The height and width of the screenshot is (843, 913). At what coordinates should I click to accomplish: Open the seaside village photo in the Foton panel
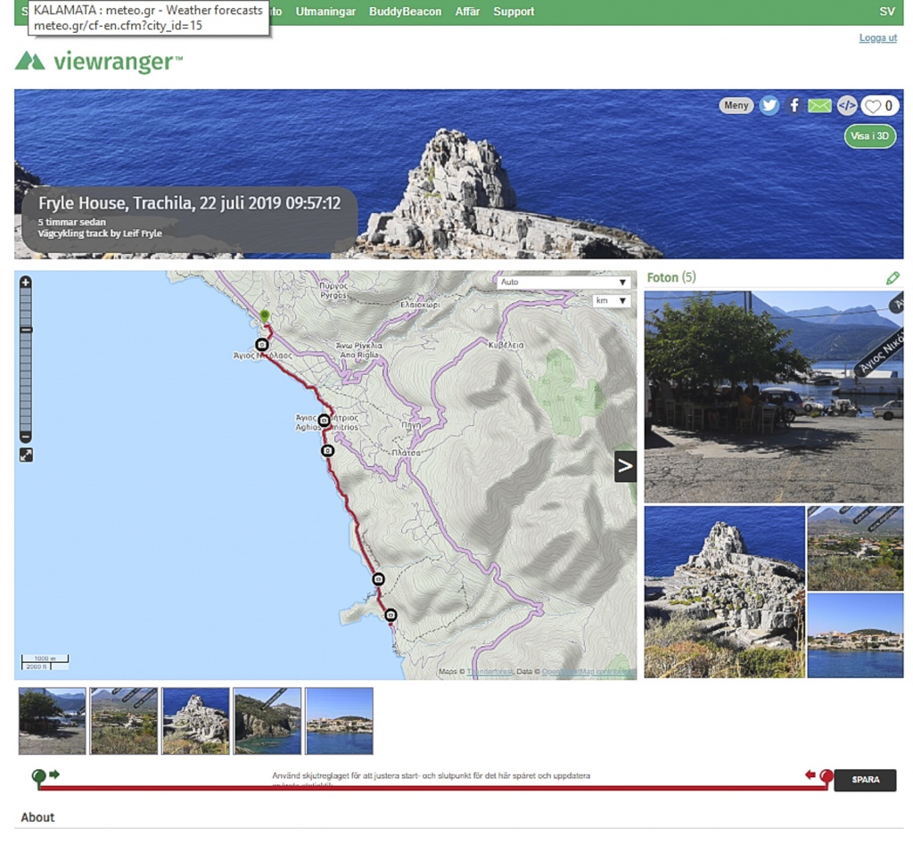[855, 636]
